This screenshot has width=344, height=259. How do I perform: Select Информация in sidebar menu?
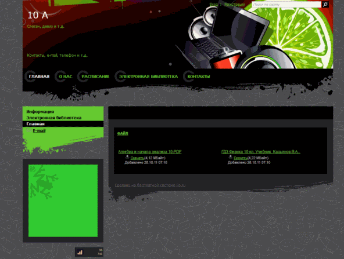point(40,112)
